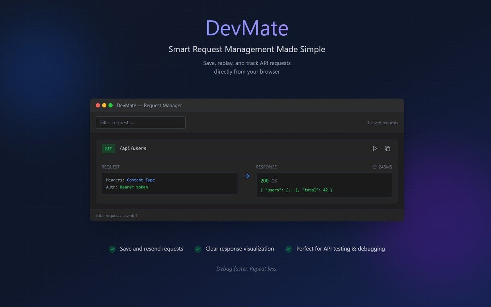Click the green GET method badge
491x307 pixels.
108,149
